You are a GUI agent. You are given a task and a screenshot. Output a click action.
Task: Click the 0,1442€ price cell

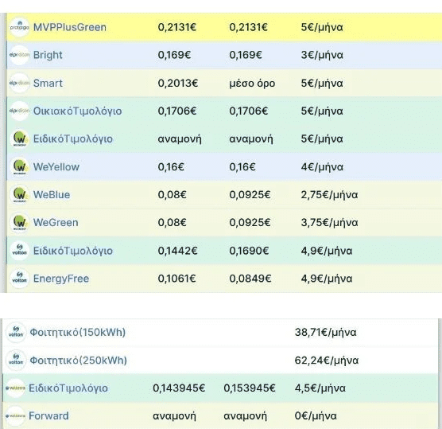(177, 251)
